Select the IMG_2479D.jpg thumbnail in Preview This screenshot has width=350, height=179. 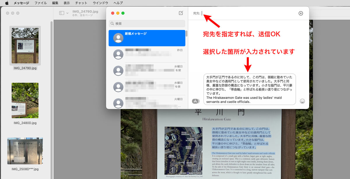[25, 45]
